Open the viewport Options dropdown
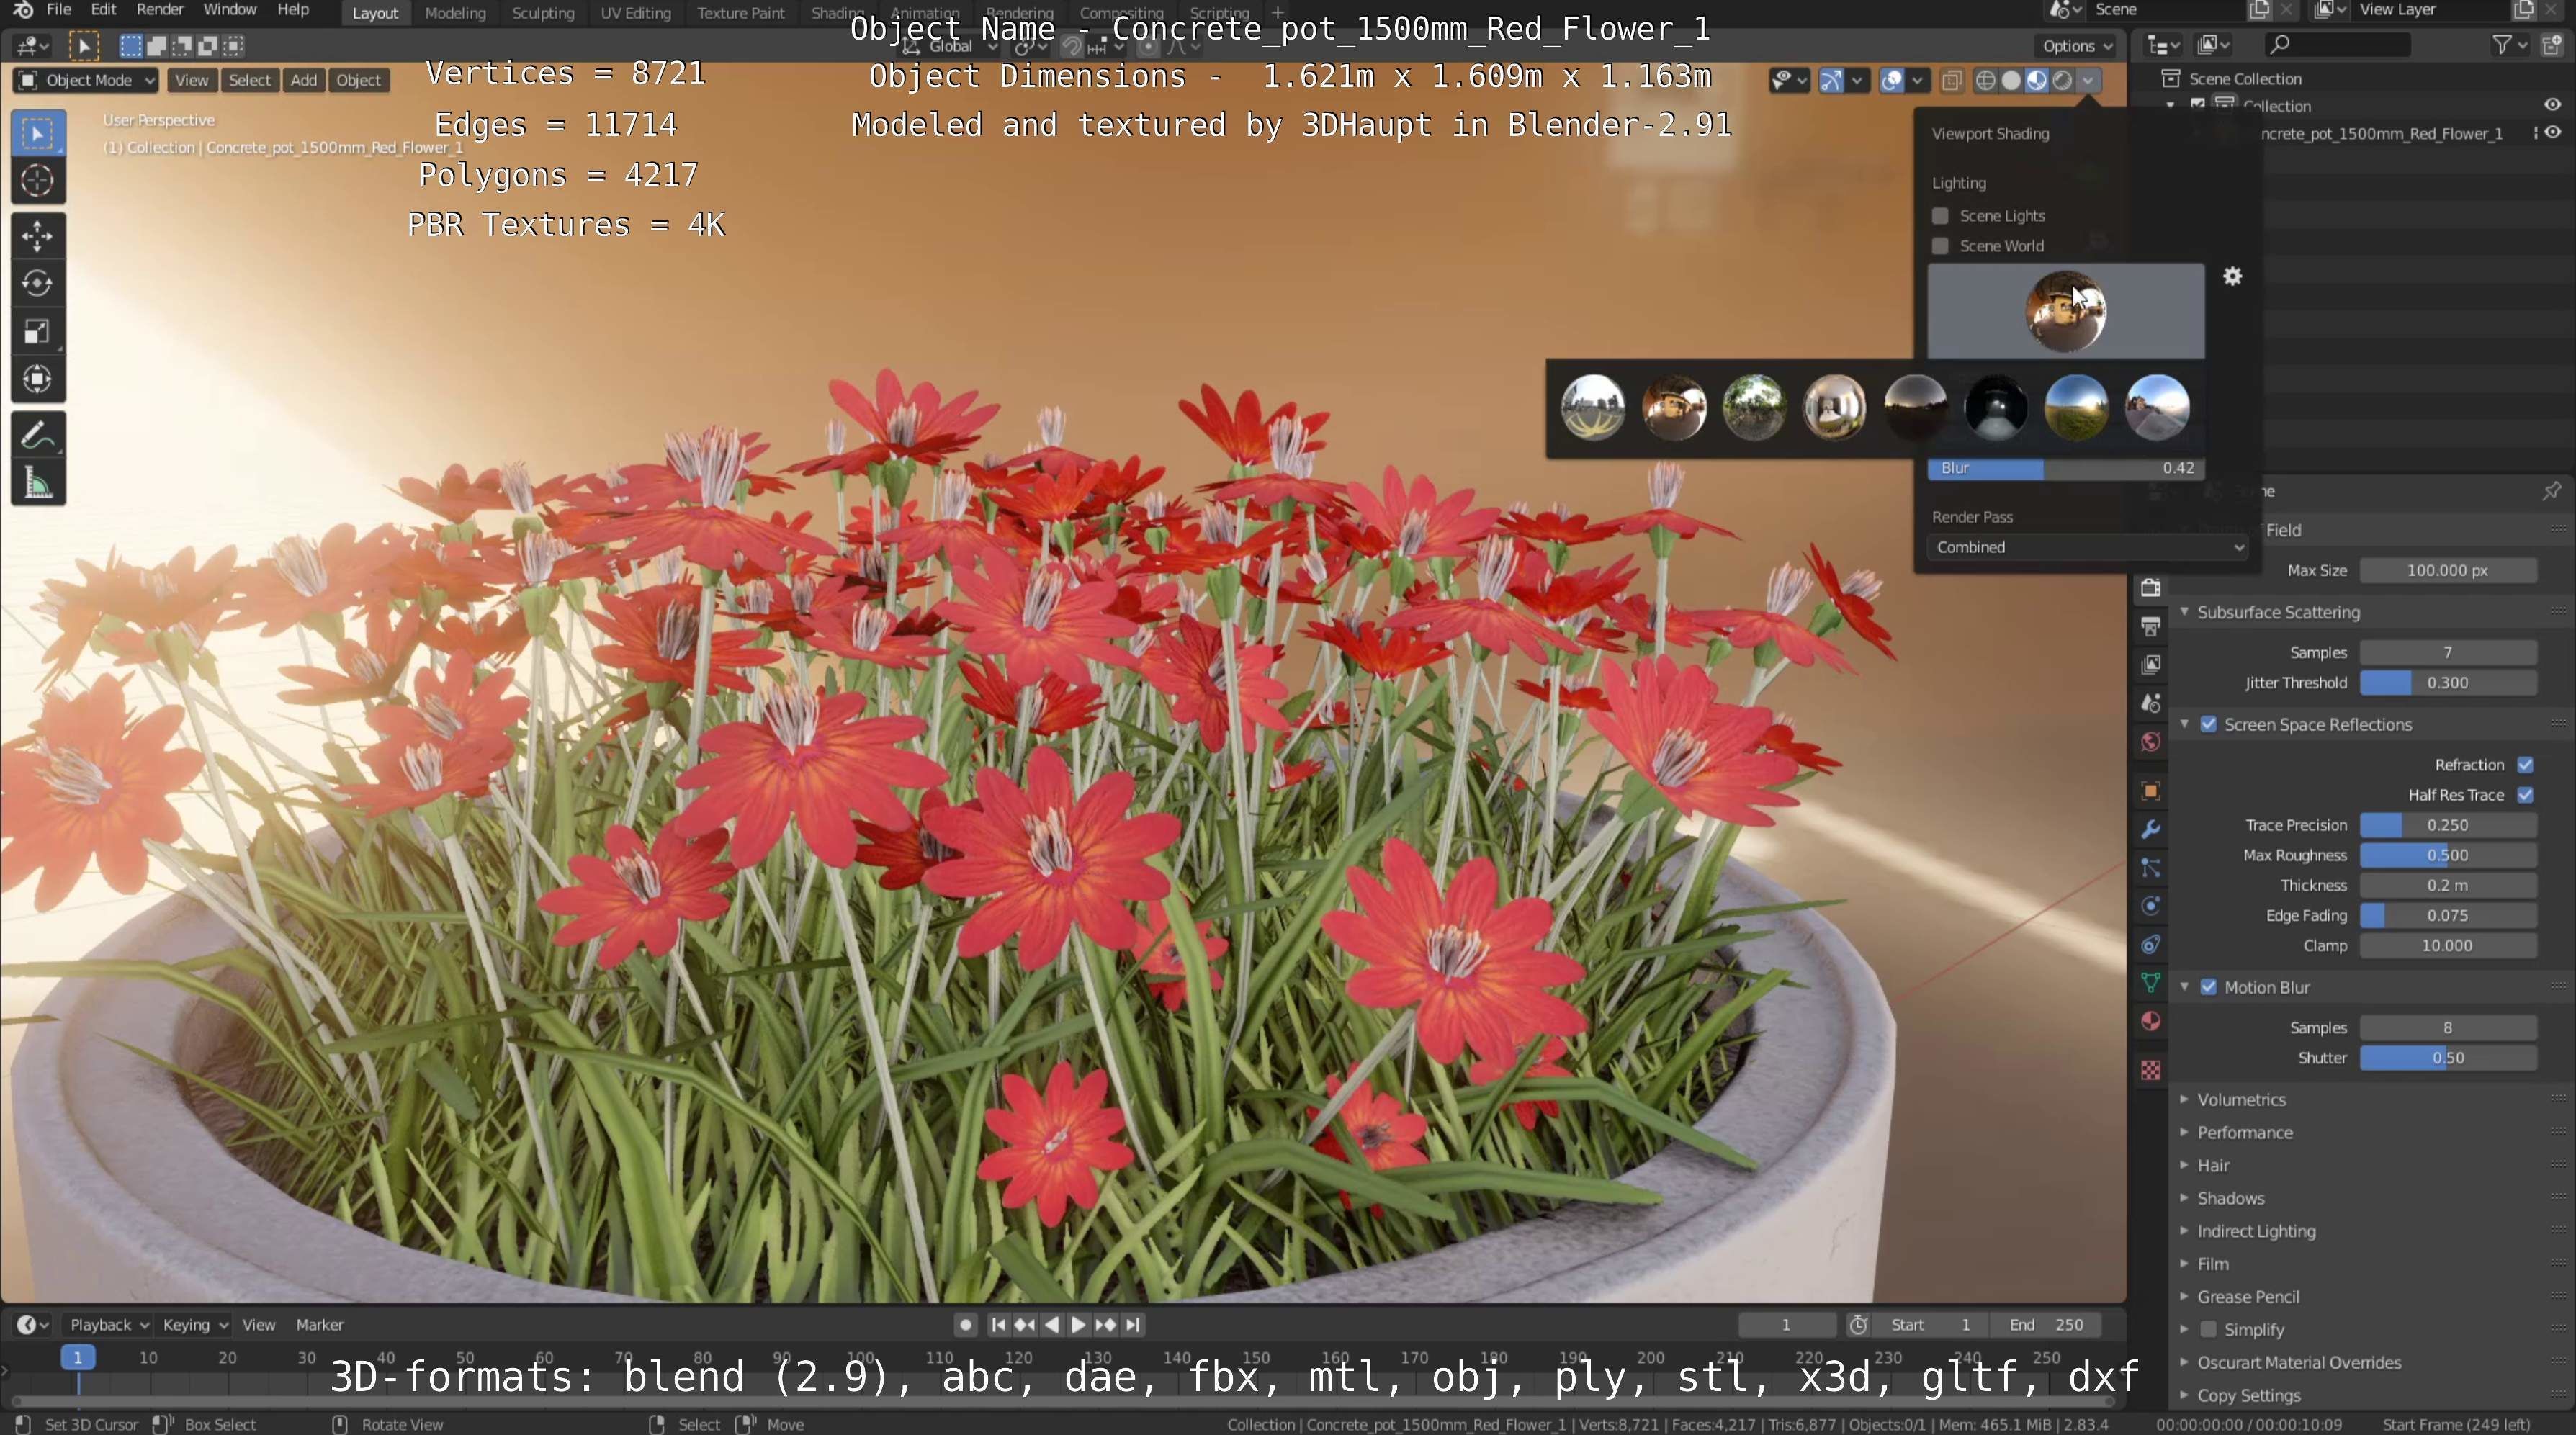Image resolution: width=2576 pixels, height=1435 pixels. click(2076, 46)
